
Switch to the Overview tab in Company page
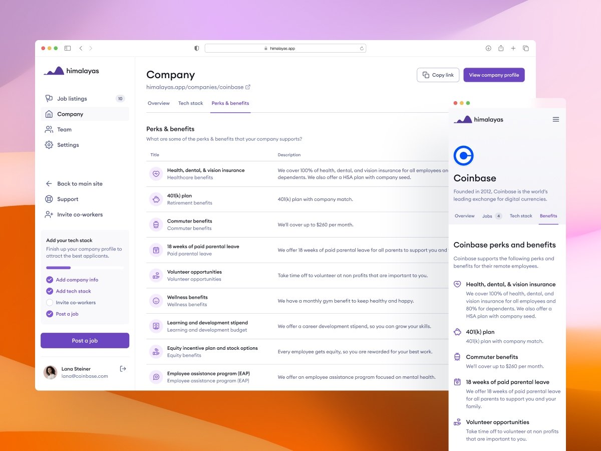(x=159, y=103)
